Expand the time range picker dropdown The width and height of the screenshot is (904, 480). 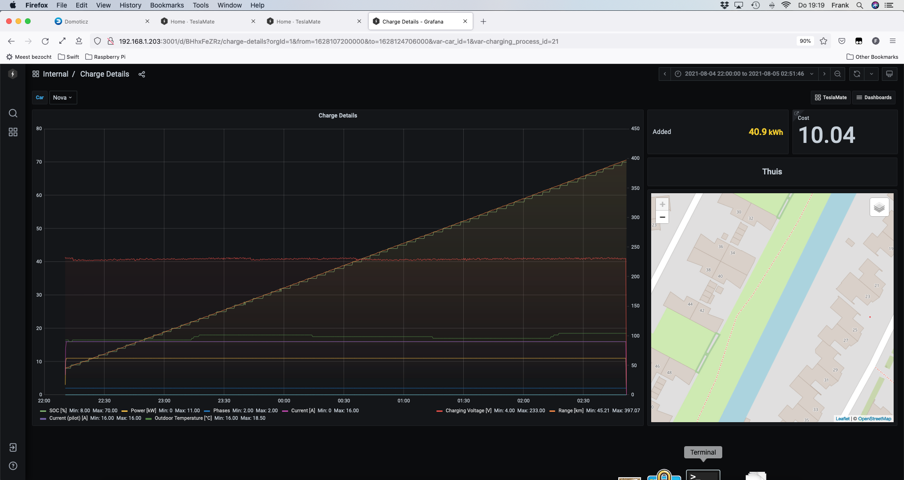point(812,74)
